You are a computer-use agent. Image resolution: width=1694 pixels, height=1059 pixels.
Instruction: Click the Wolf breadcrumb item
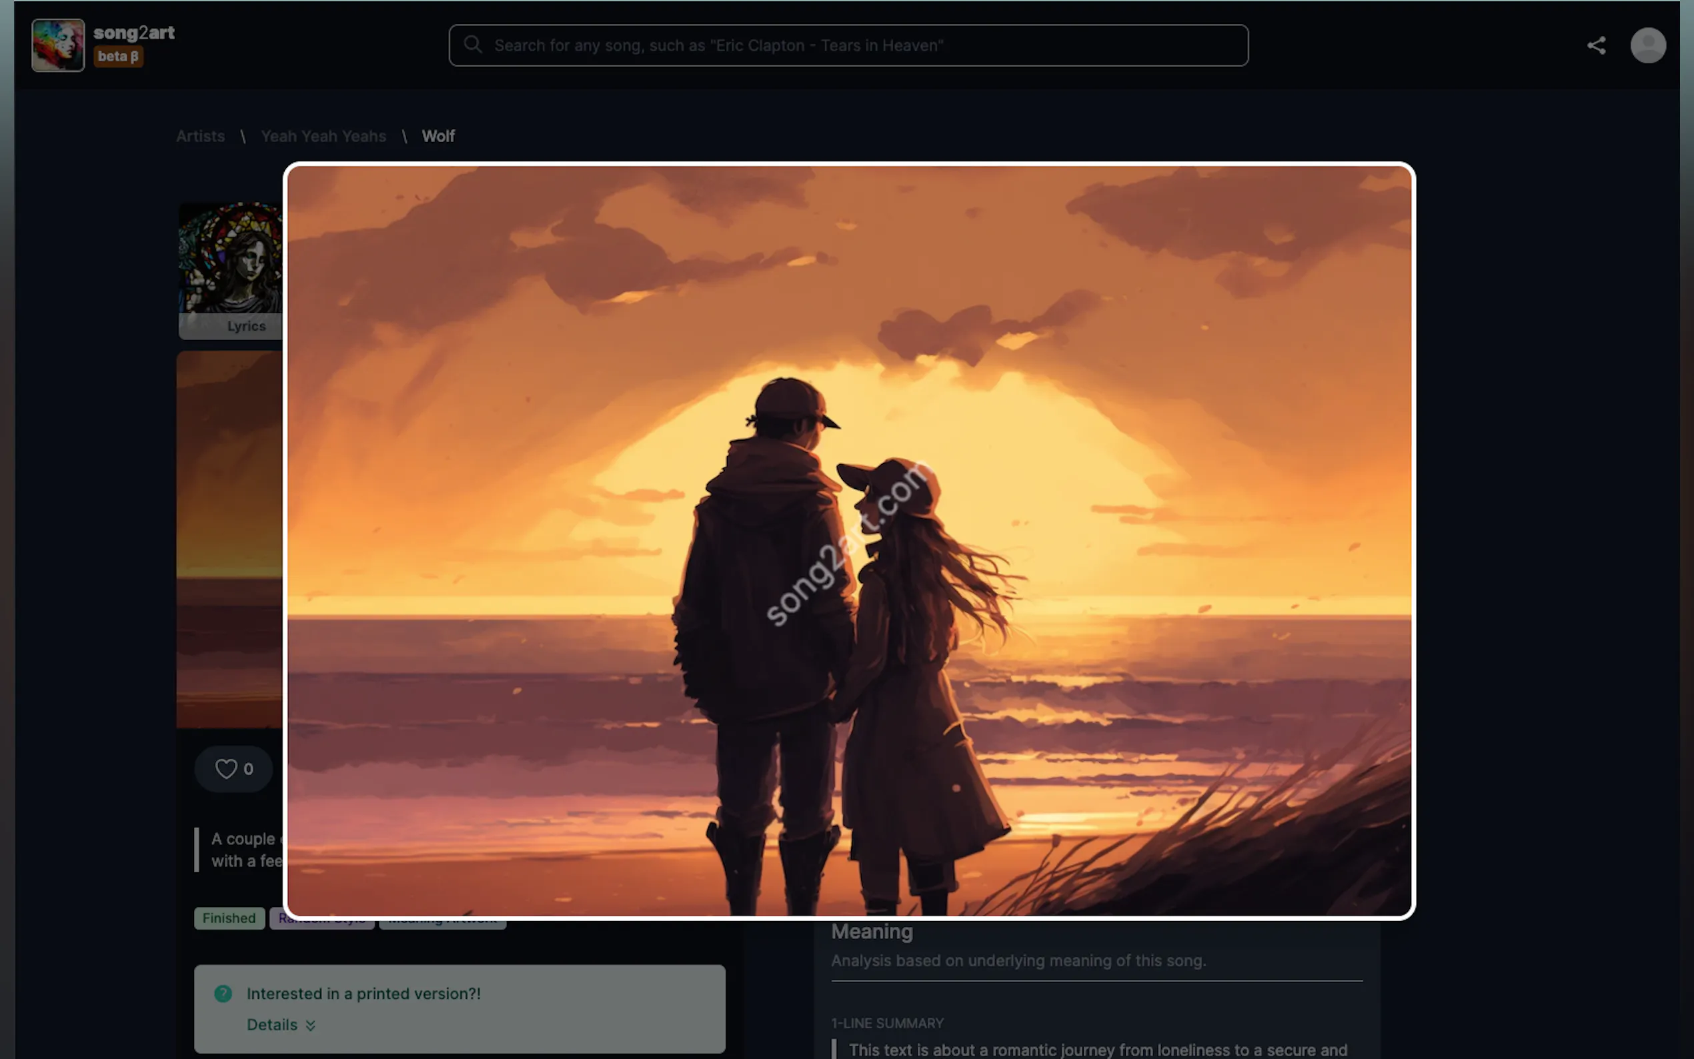coord(438,137)
